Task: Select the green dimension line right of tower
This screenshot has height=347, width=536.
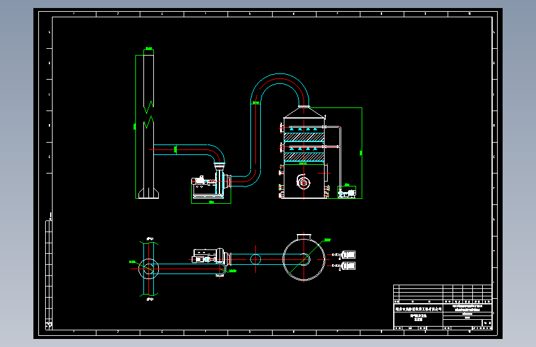Action: (362, 153)
